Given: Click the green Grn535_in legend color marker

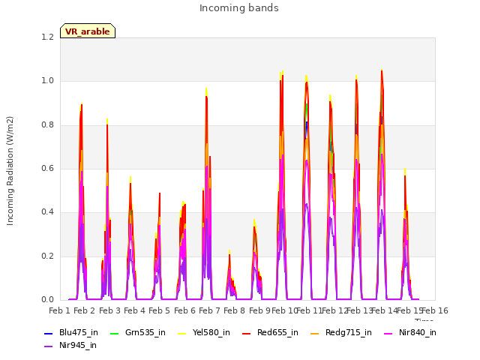Looking at the screenshot, I should tap(114, 333).
